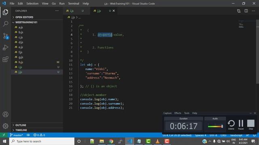Open the Run menu
The image size is (259, 145).
click(x=62, y=4)
